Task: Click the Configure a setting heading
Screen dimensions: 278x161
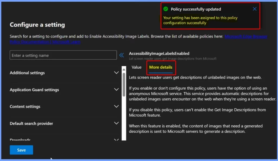Action: 37,25
